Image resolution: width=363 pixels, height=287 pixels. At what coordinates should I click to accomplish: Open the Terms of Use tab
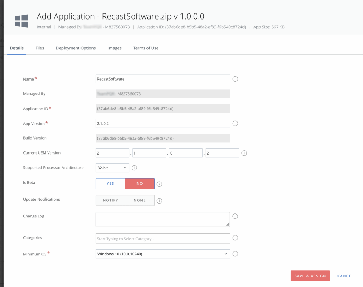click(x=146, y=48)
